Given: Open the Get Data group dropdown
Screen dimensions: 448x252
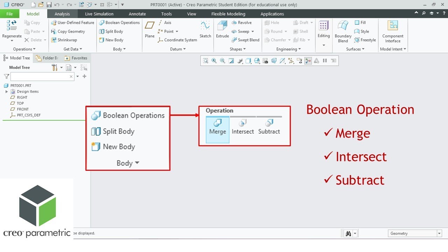Looking at the screenshot, I should (73, 49).
